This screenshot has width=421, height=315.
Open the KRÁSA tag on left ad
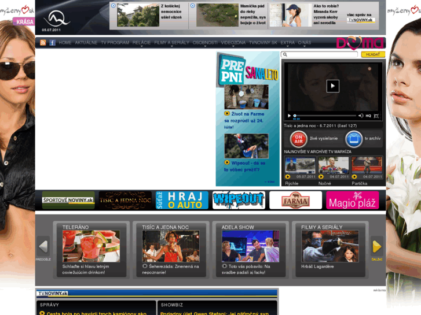click(24, 22)
